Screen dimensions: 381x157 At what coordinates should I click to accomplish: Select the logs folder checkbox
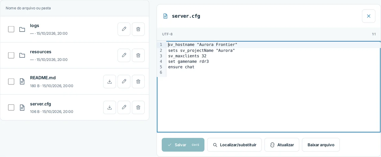pos(11,29)
